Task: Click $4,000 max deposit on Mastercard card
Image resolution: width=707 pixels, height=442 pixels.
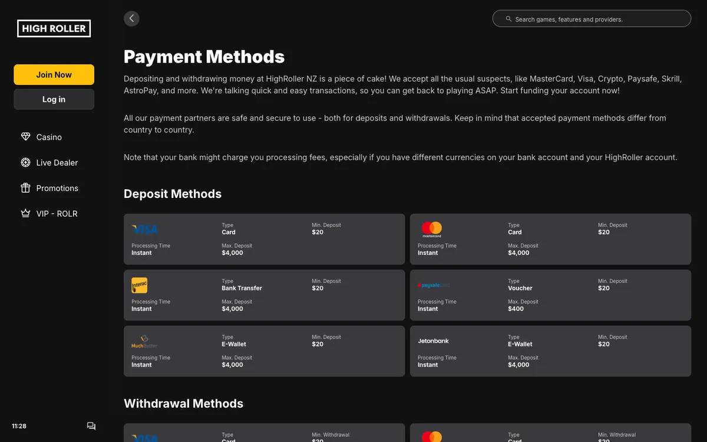Action: [518, 253]
